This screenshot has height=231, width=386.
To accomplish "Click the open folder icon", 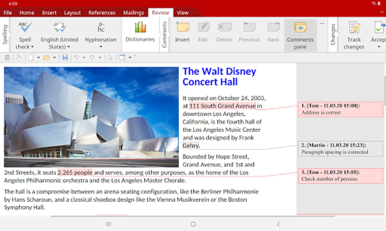I will pyautogui.click(x=47, y=57).
